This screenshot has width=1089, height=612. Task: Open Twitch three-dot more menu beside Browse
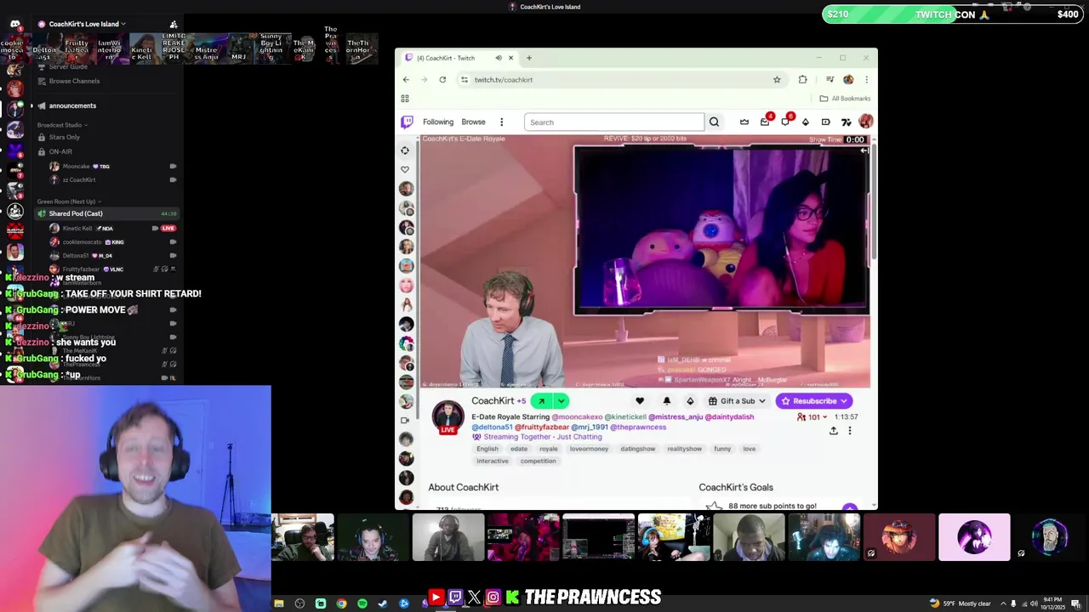pyautogui.click(x=501, y=122)
